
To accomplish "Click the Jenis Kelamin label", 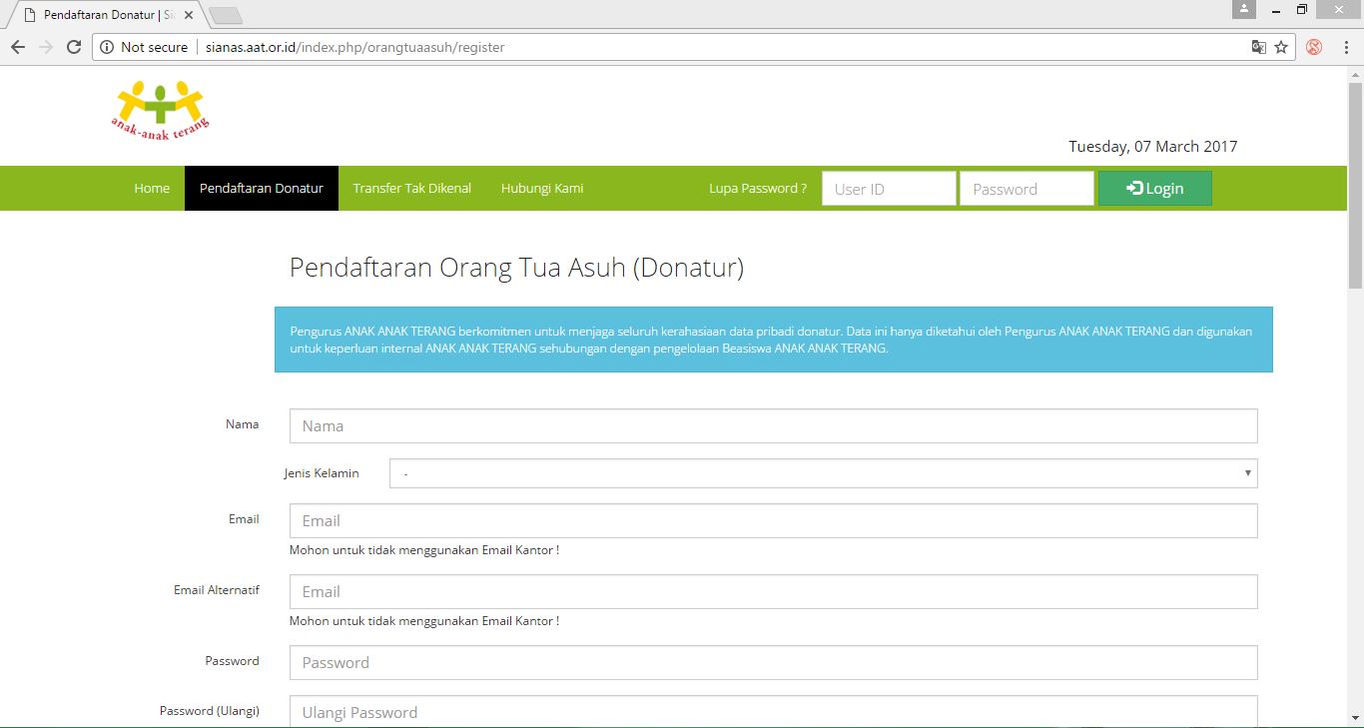I will (x=322, y=473).
